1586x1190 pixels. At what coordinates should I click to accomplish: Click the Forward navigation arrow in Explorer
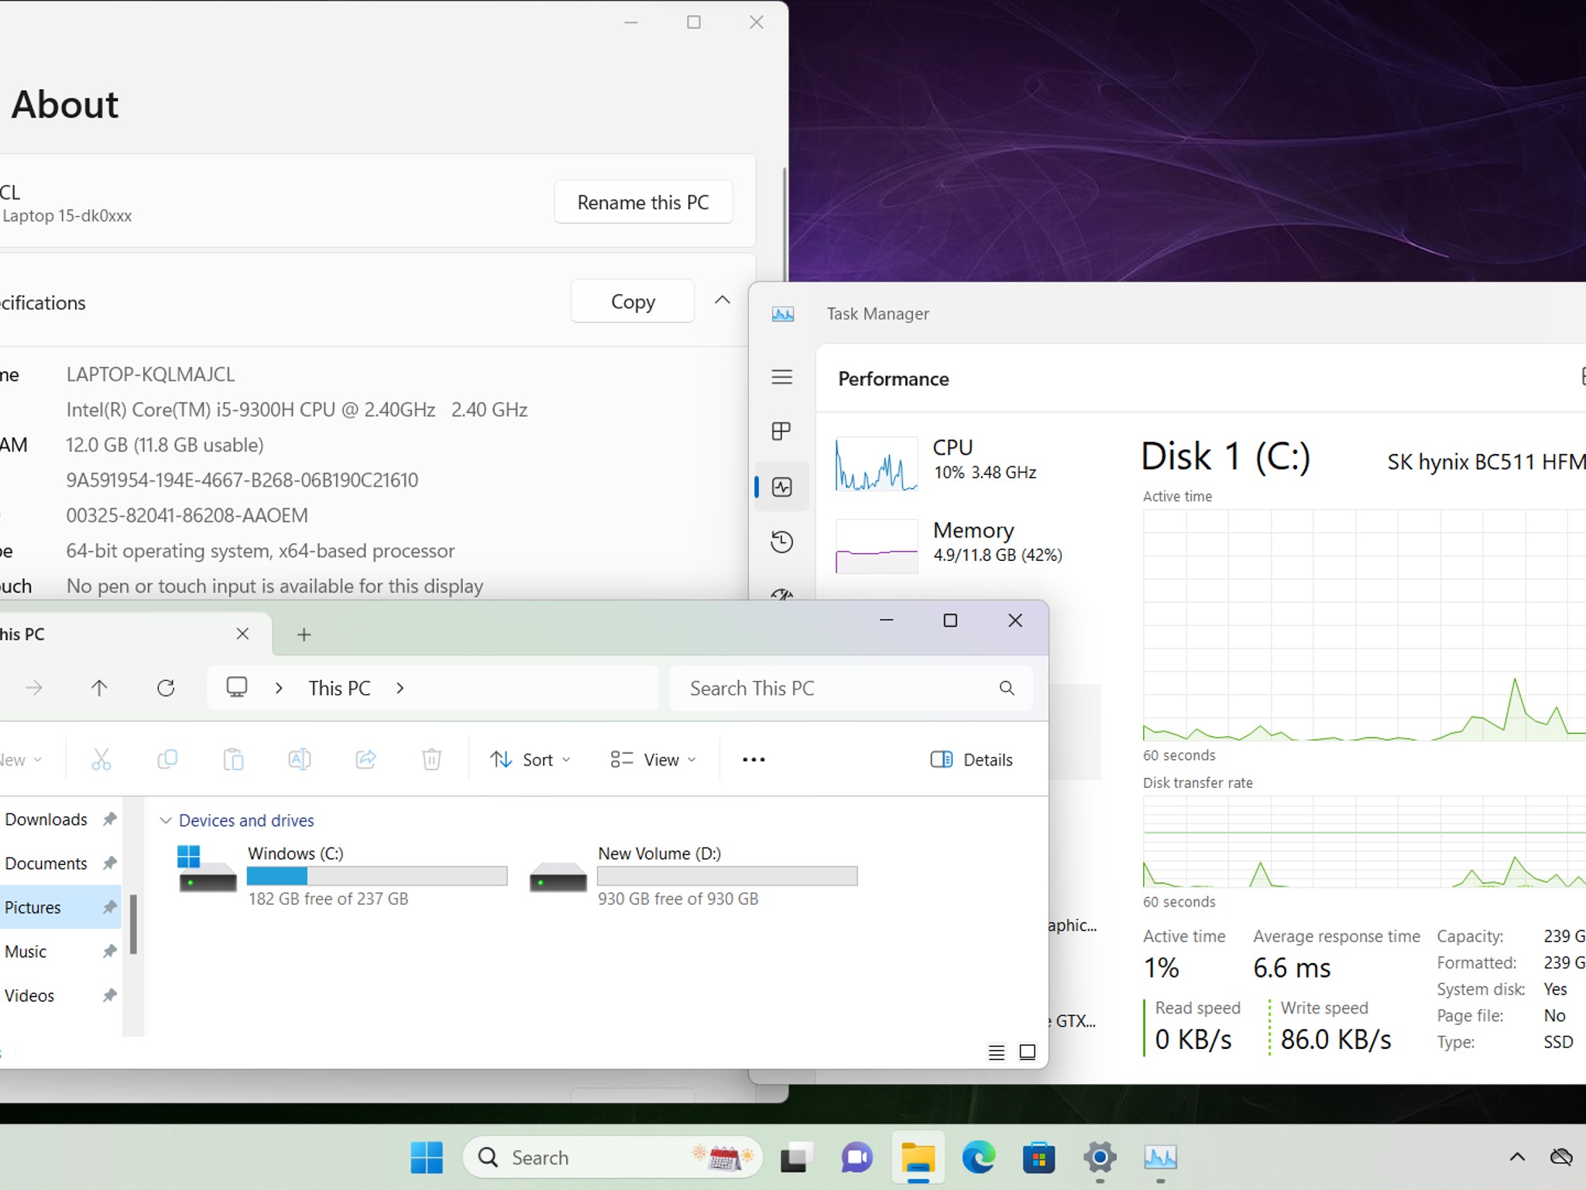coord(33,688)
